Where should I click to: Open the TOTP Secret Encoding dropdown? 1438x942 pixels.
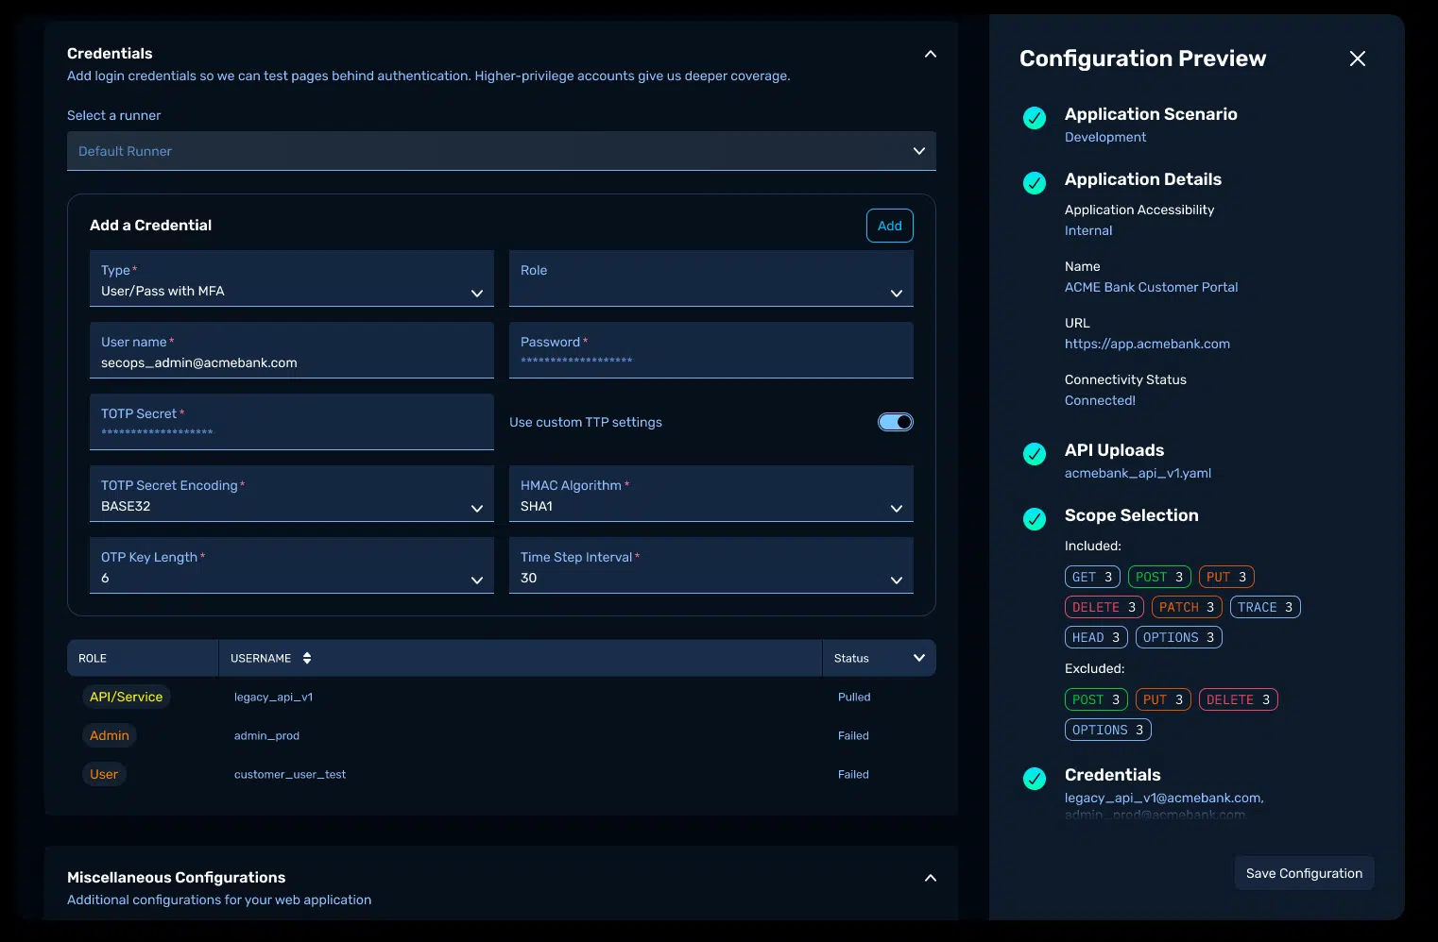tap(292, 494)
